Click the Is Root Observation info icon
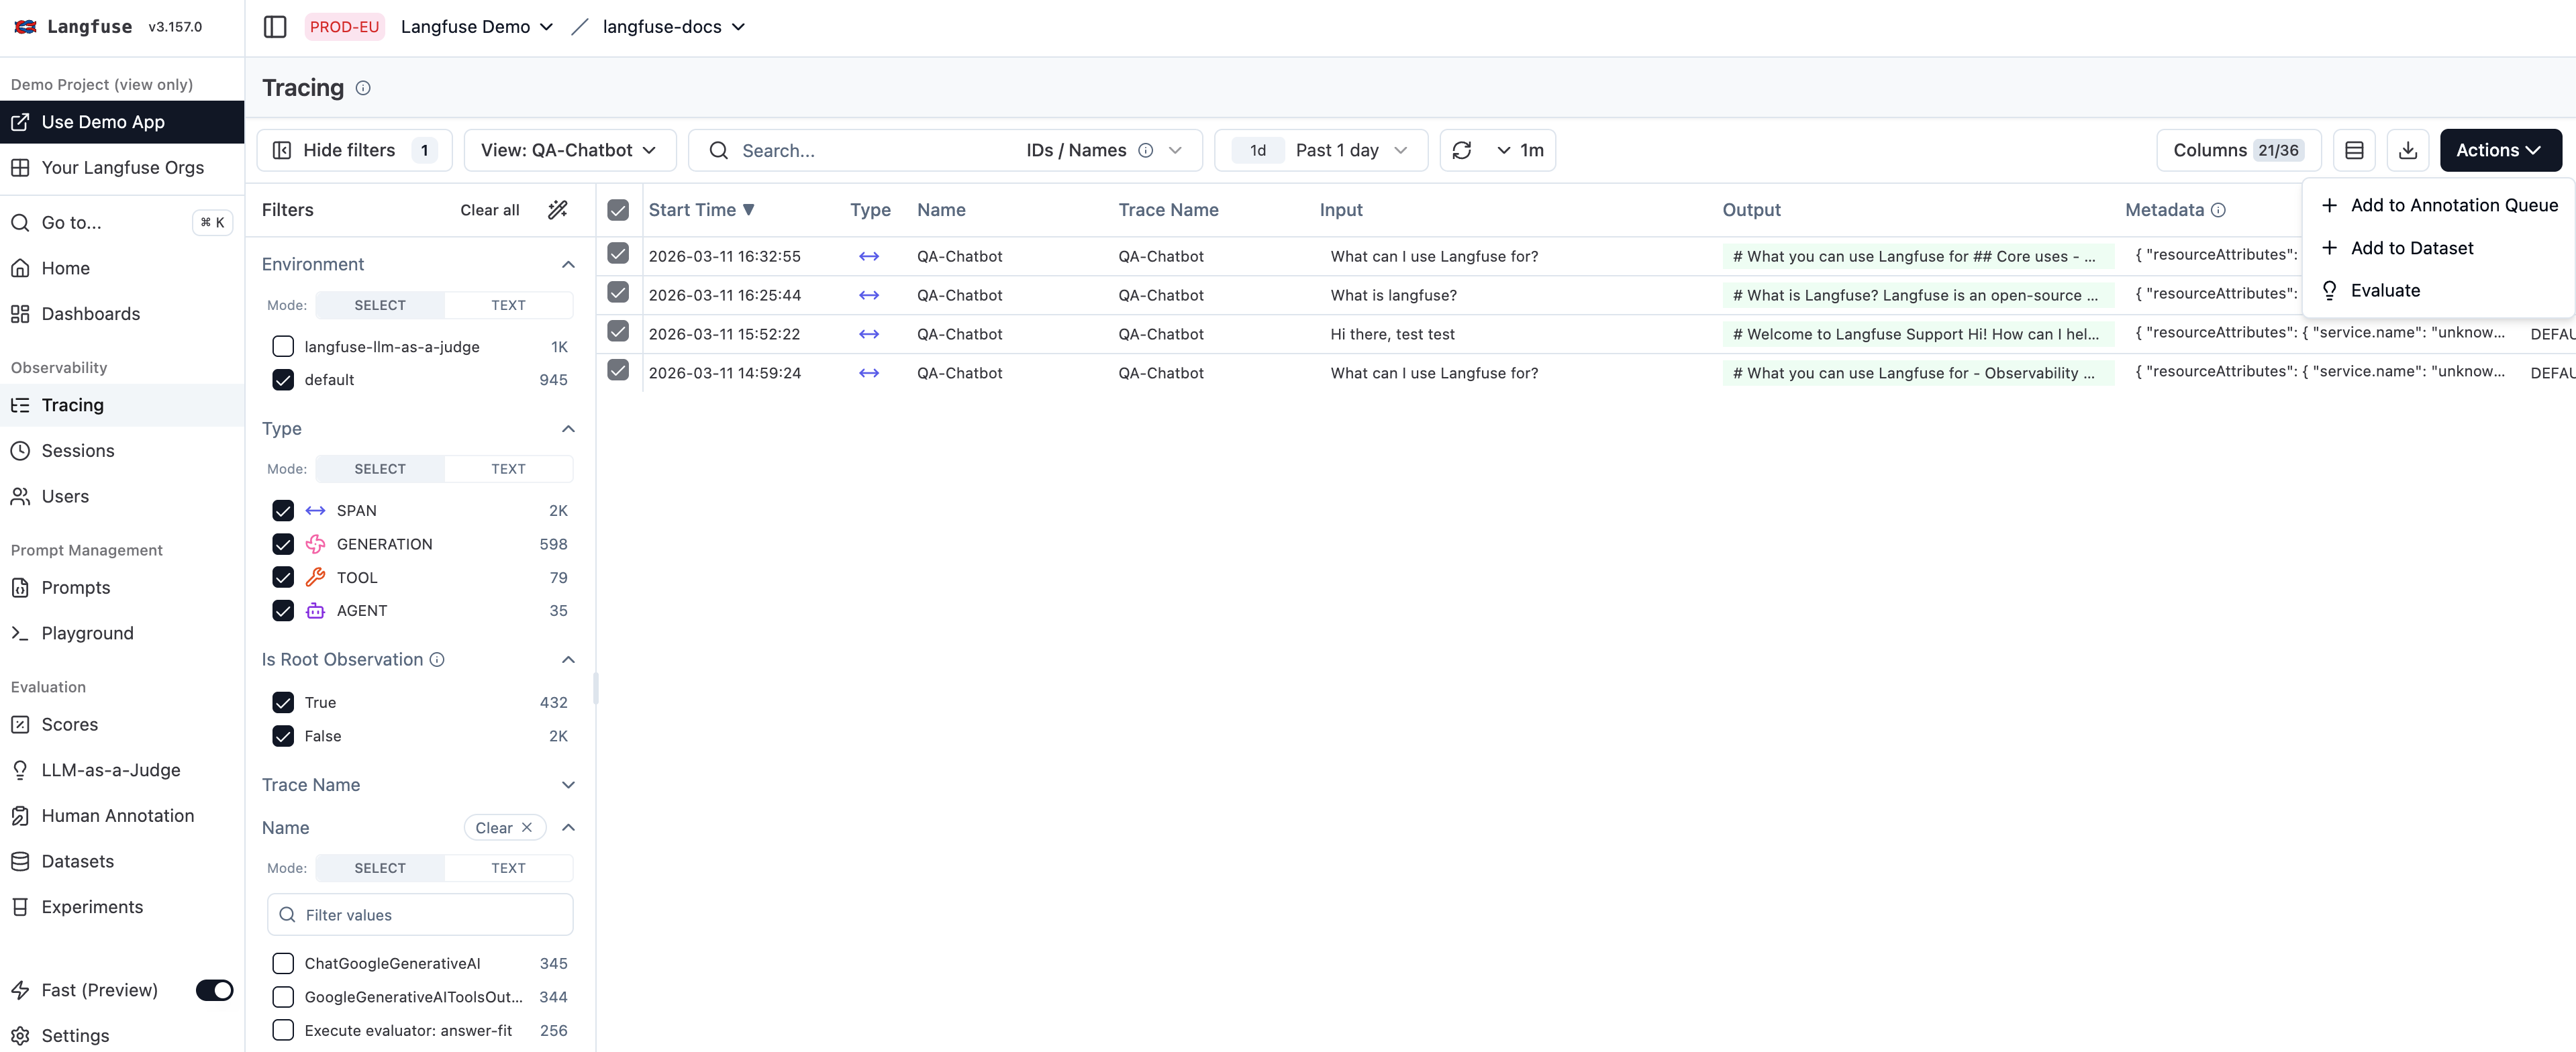2576x1052 pixels. coord(437,660)
